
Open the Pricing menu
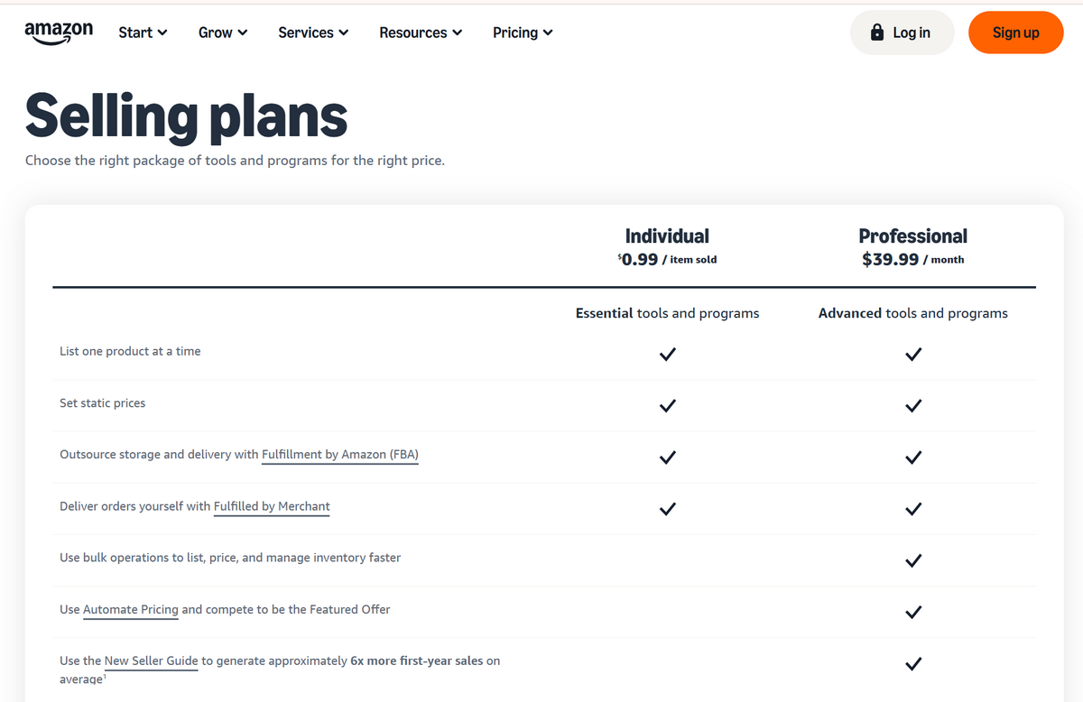click(x=523, y=32)
